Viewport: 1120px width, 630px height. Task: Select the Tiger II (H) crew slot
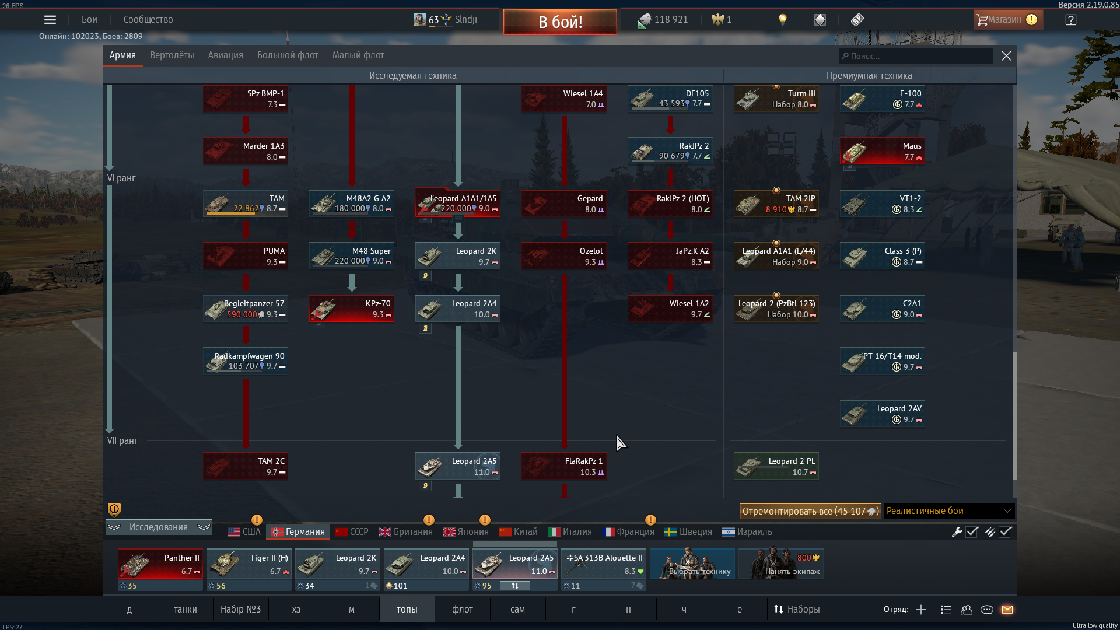[x=249, y=563]
